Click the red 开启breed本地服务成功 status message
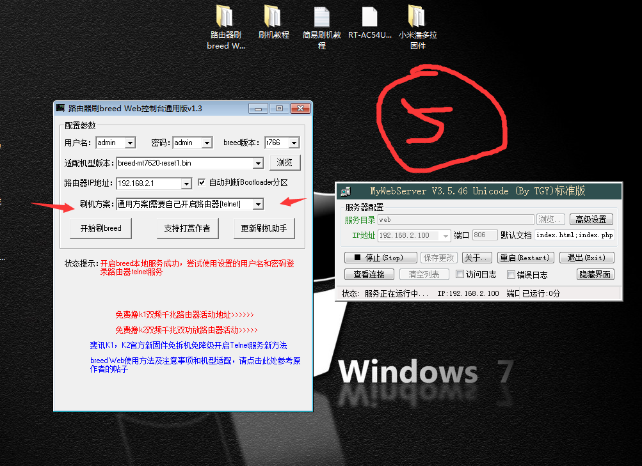The height and width of the screenshot is (466, 642). [197, 267]
